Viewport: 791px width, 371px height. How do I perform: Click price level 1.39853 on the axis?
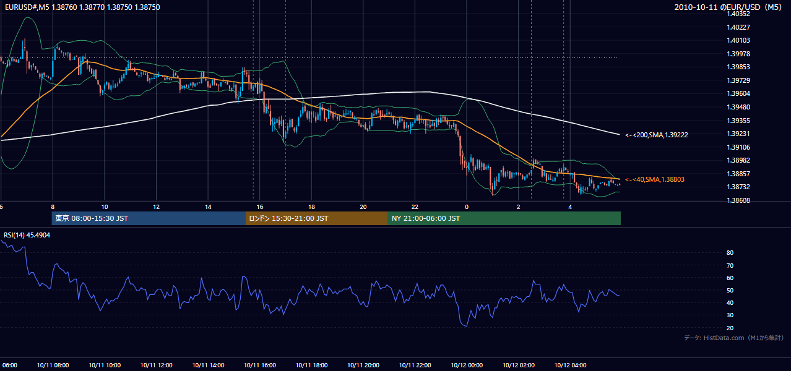click(x=738, y=67)
